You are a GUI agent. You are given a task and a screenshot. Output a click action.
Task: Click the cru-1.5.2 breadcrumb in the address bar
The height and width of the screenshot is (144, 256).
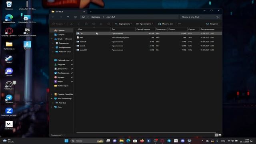110,17
